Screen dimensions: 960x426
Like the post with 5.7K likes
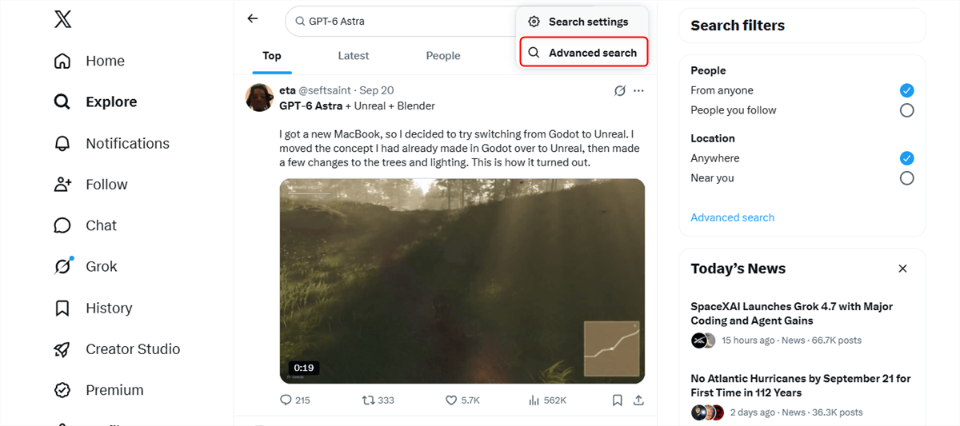tap(462, 400)
